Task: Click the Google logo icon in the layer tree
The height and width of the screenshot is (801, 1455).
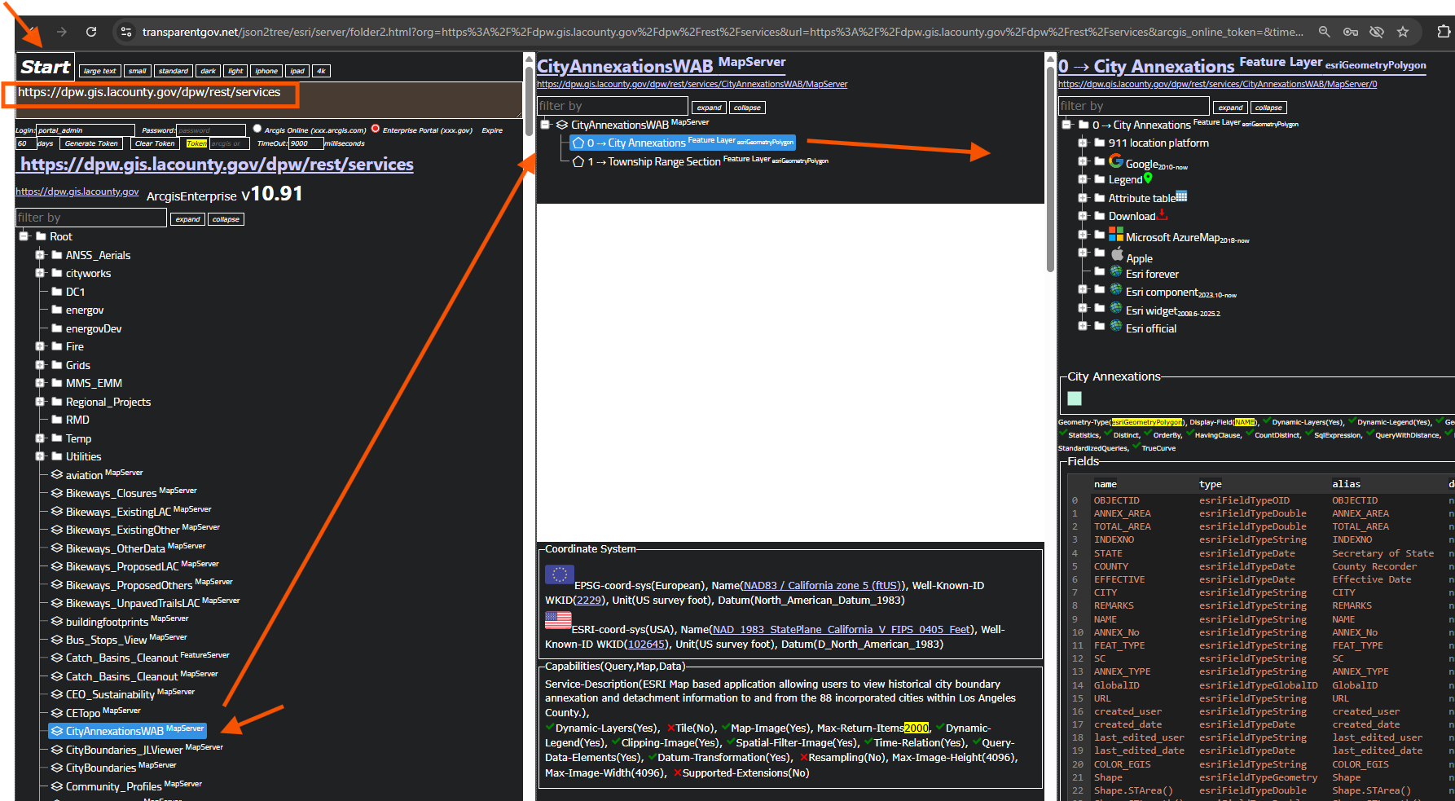Action: click(x=1115, y=161)
